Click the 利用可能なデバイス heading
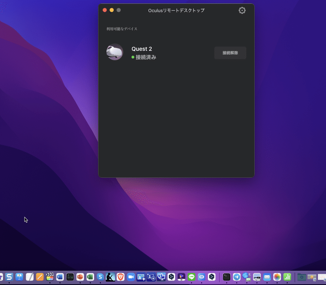 pyautogui.click(x=122, y=29)
